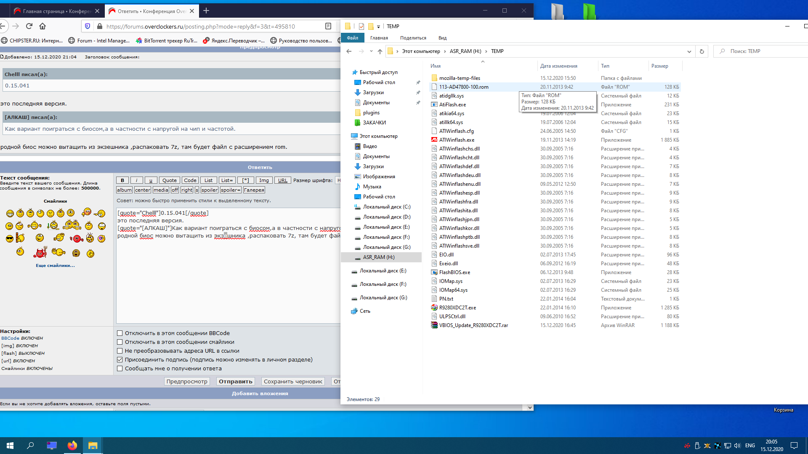Launch Firefox from the taskbar

click(72, 446)
